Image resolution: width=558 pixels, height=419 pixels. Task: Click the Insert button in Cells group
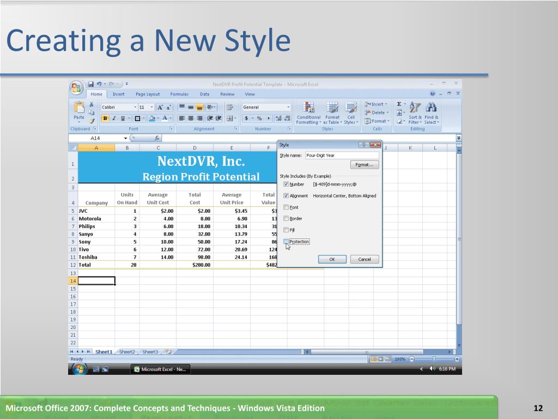click(376, 104)
